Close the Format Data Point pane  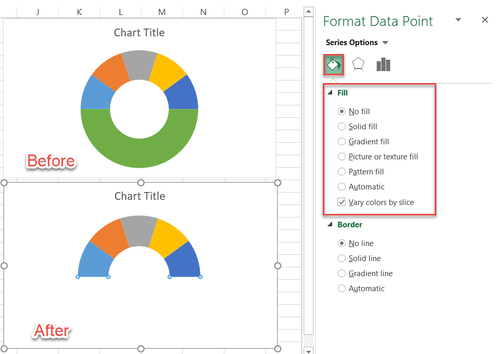485,20
